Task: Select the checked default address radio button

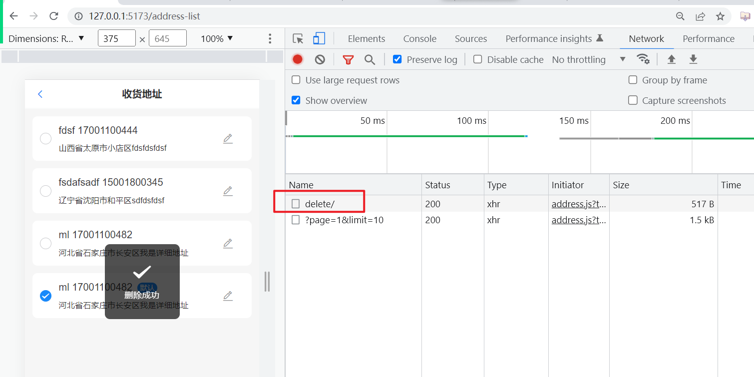Action: pos(45,296)
